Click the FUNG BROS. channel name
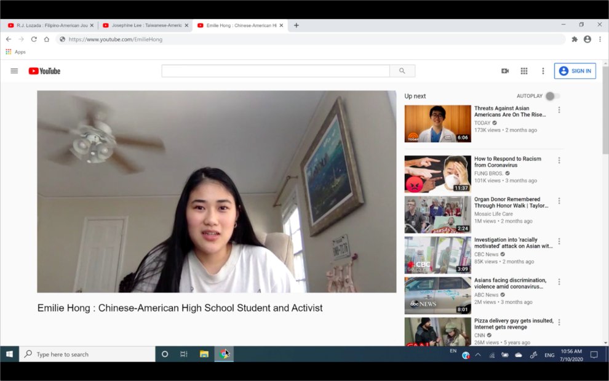609x381 pixels. 488,174
